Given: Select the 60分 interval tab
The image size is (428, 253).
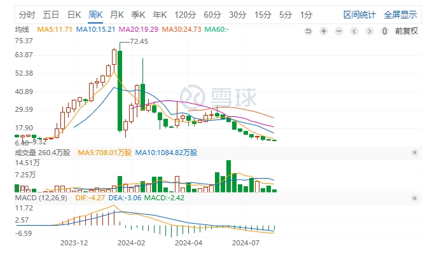Looking at the screenshot, I should click(x=212, y=15).
